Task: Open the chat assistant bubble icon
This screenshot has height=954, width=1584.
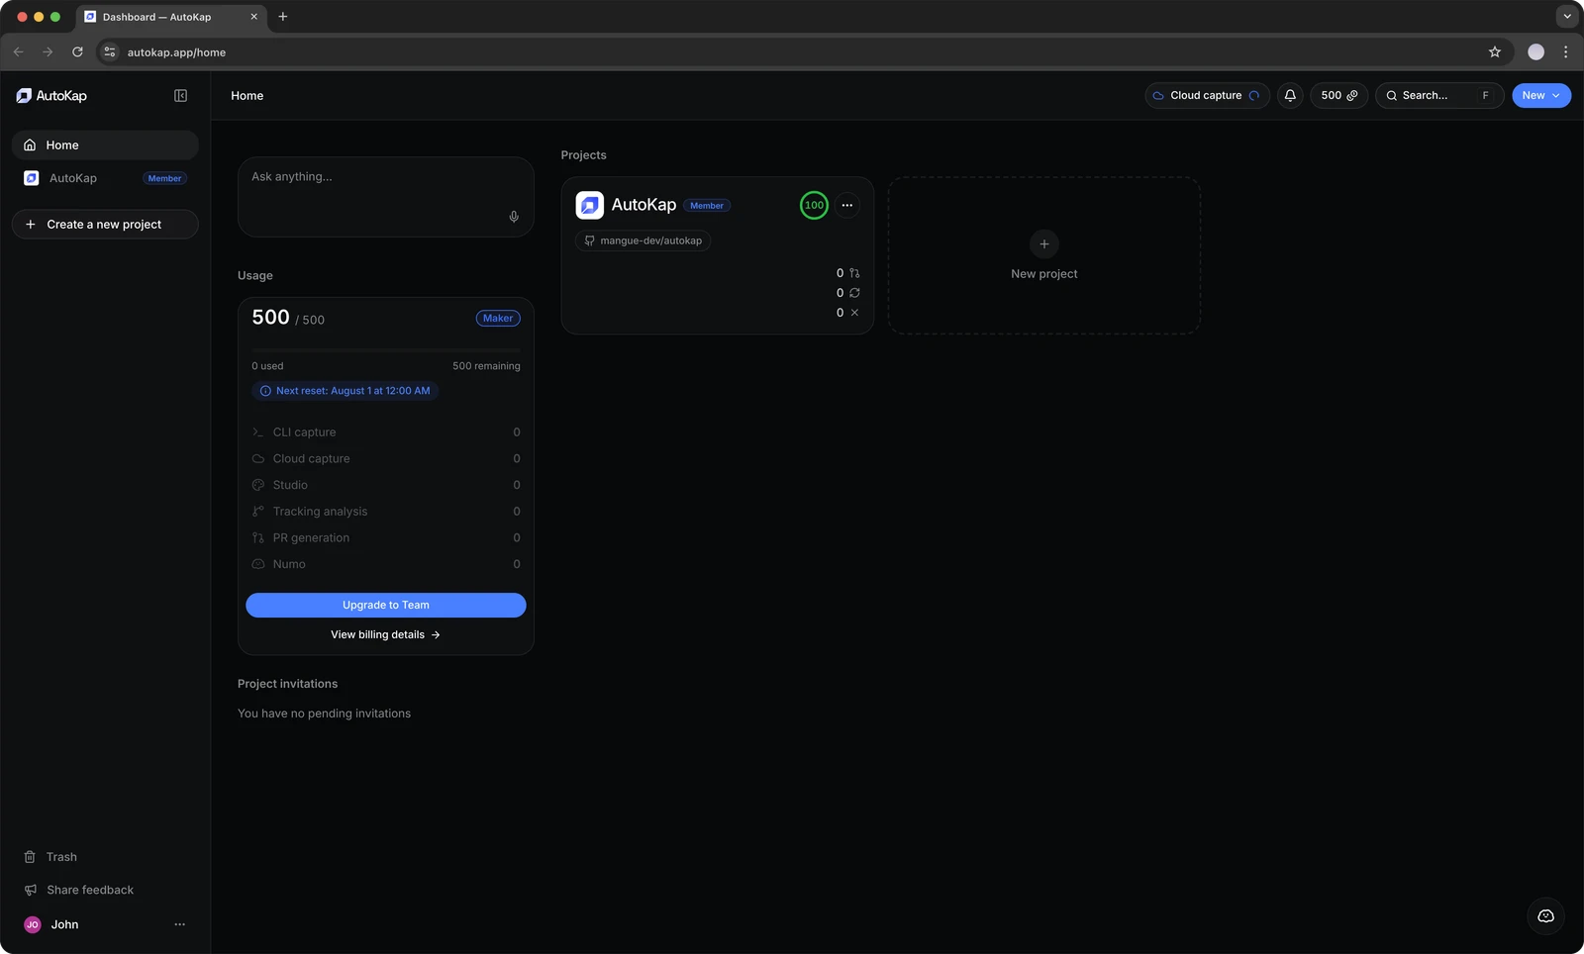Action: pos(1545,916)
